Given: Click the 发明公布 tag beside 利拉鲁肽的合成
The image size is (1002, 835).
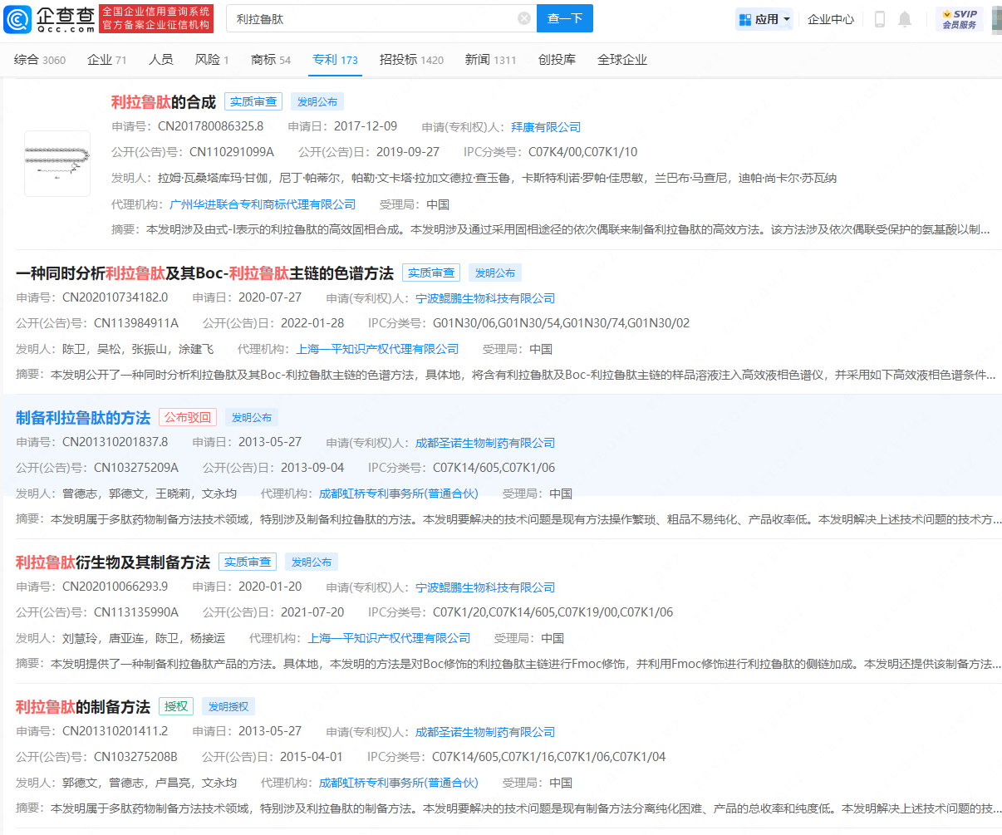Looking at the screenshot, I should pos(317,102).
